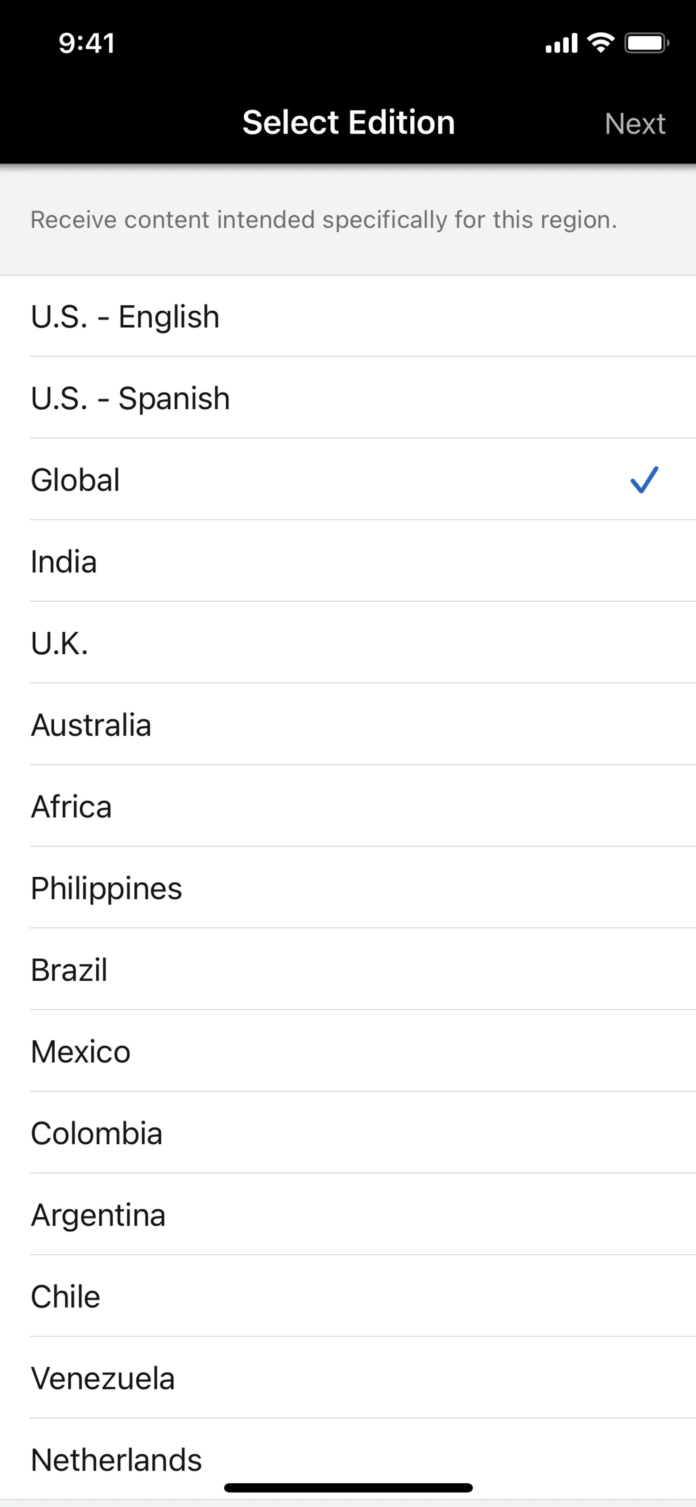Screen dimensions: 696x1507
Task: Tap the battery indicator icon
Action: (646, 43)
